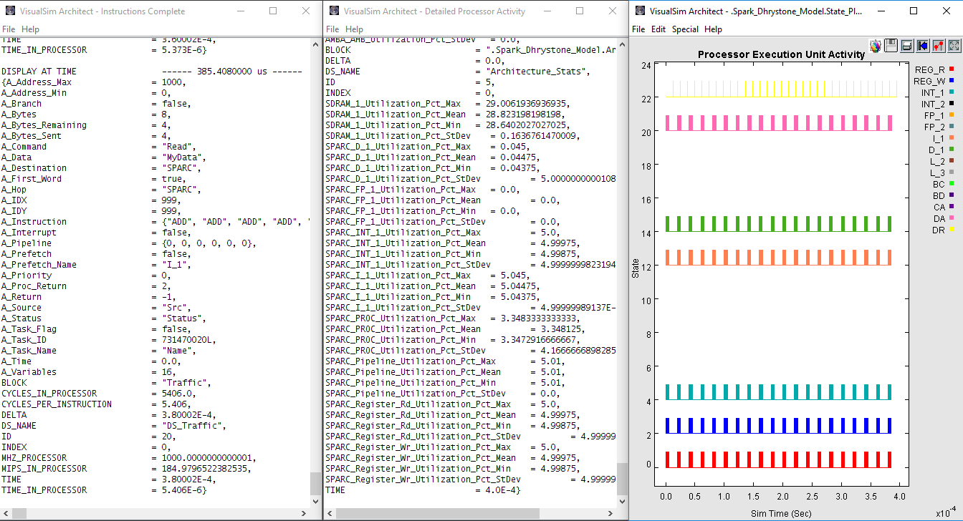Screen dimensions: 963x521
Task: Click horizontal scrollbar right arrow in Detailed Processor Activity
Action: point(610,514)
